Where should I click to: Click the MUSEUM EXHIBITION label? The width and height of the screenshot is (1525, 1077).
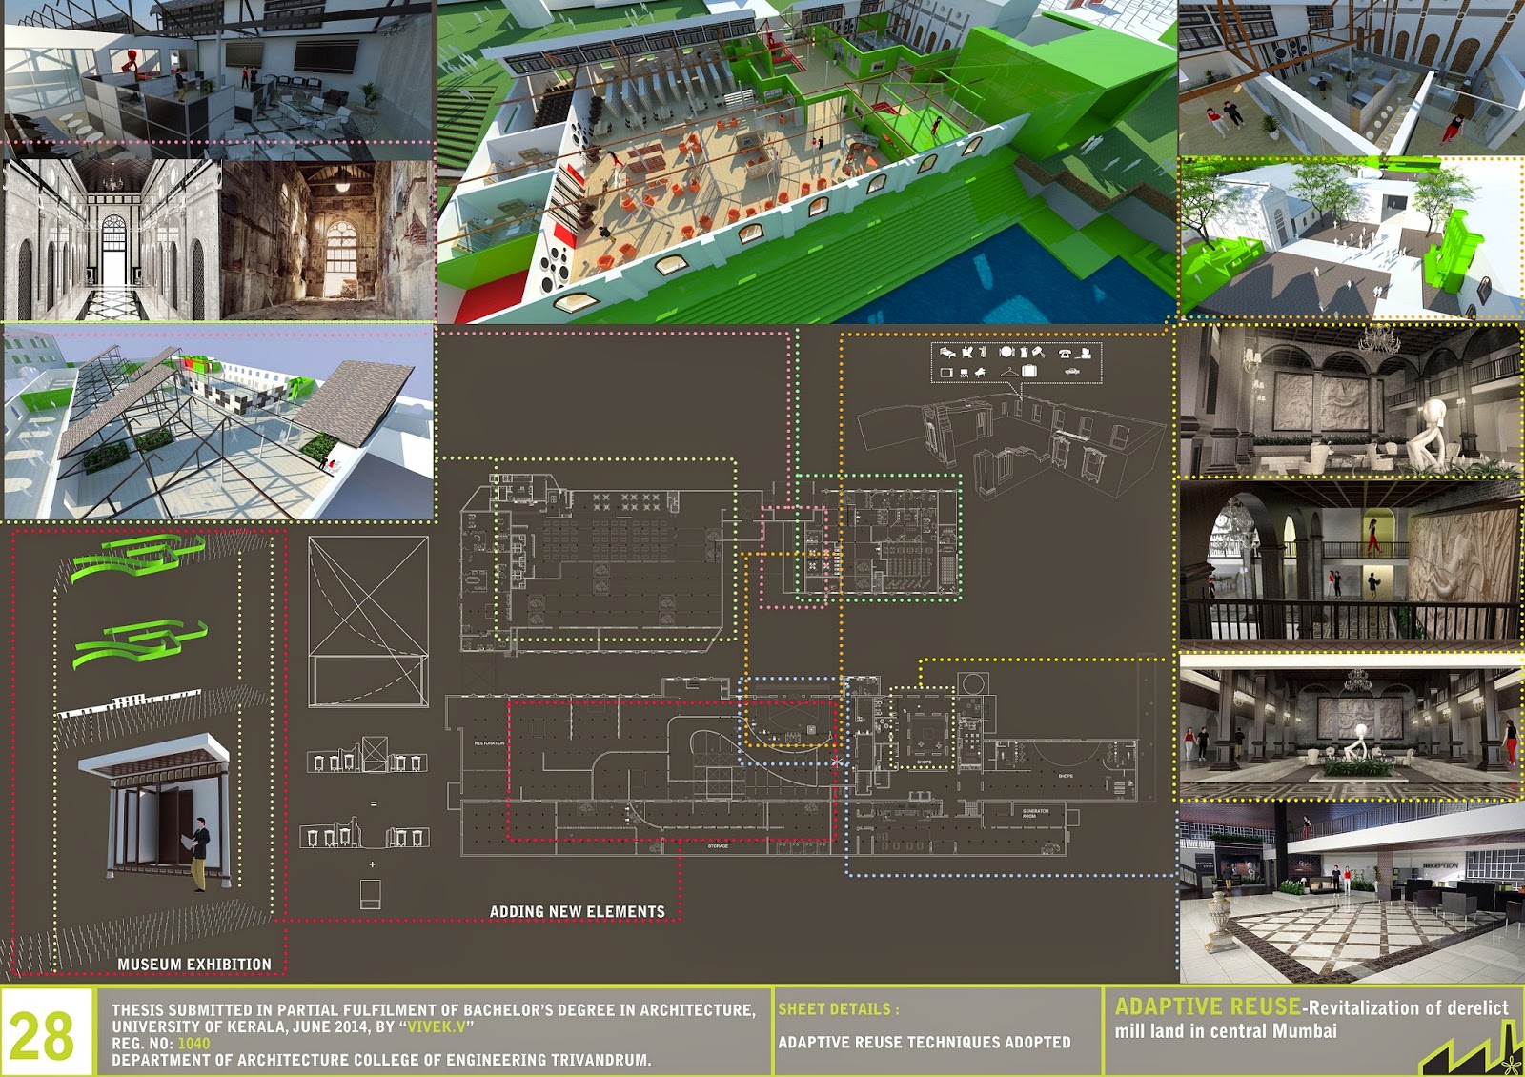[x=194, y=965]
